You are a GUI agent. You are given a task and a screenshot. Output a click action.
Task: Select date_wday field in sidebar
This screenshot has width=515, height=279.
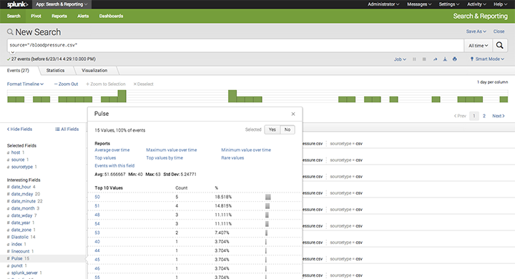tap(21, 215)
